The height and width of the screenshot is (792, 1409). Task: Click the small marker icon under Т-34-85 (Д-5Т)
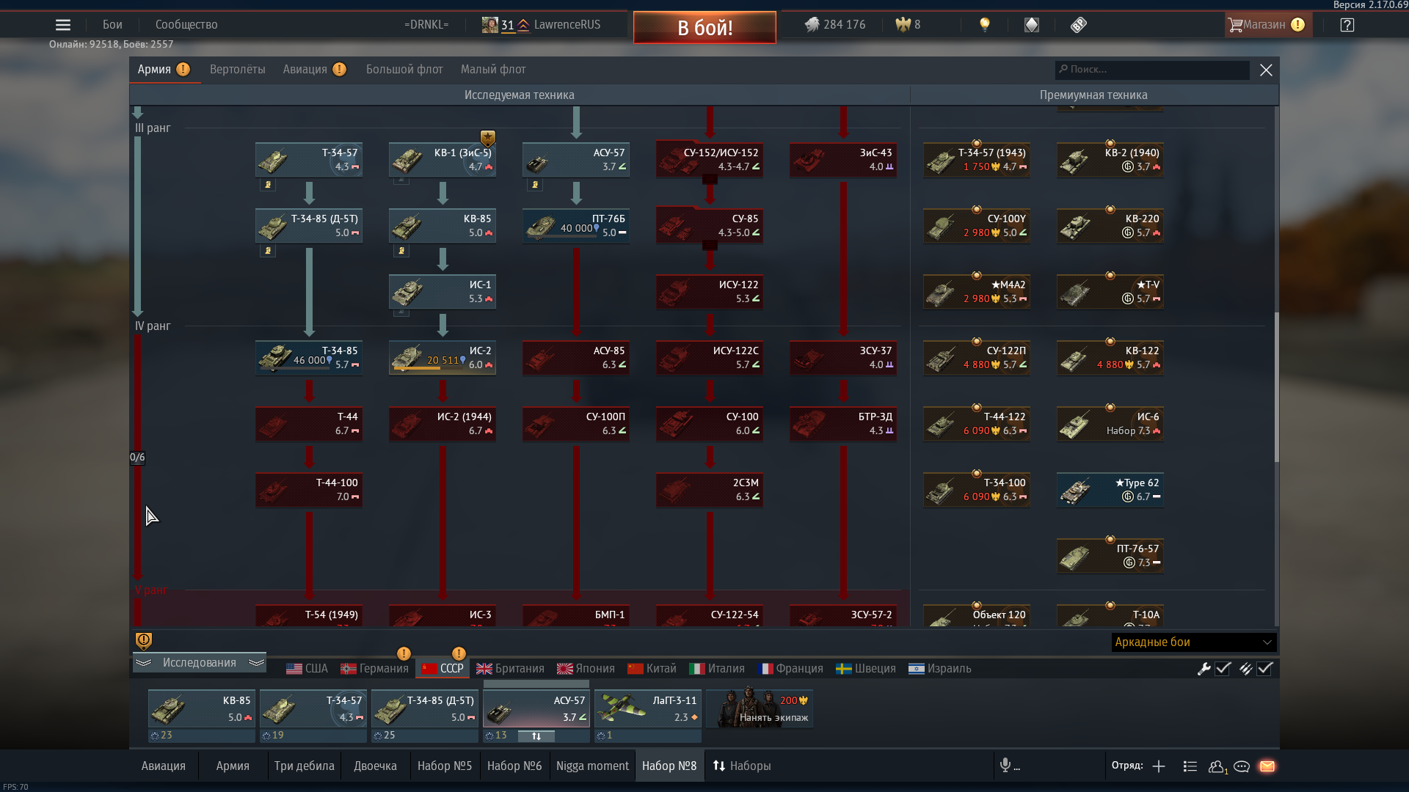click(268, 251)
